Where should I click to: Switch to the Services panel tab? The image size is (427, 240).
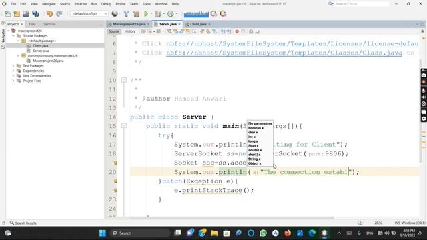click(49, 24)
